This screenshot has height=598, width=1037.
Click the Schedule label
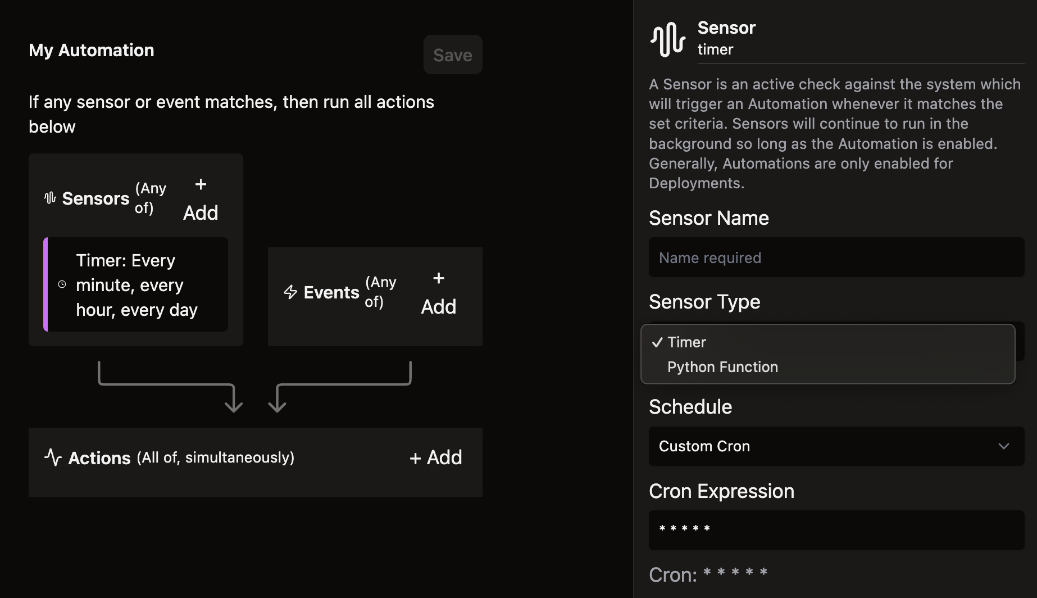coord(690,407)
